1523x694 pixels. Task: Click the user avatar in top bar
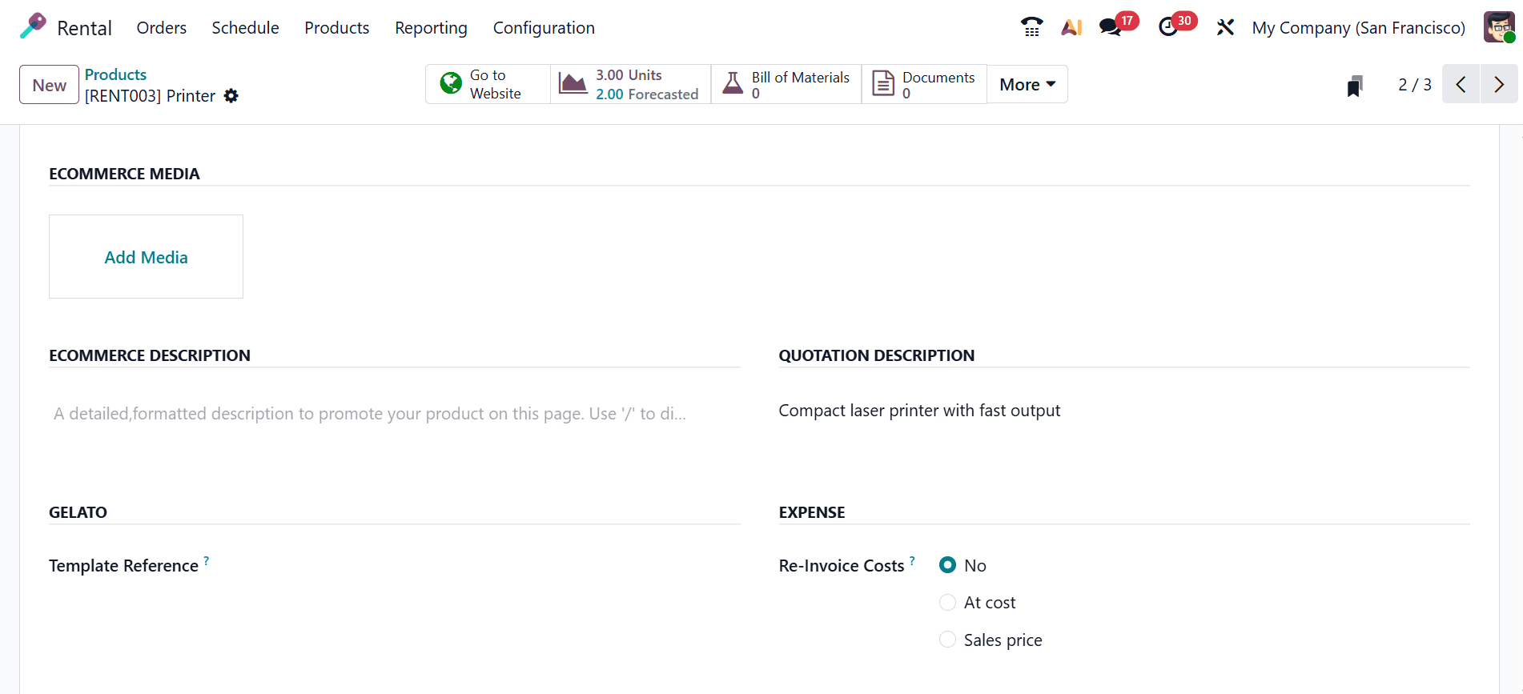point(1498,27)
